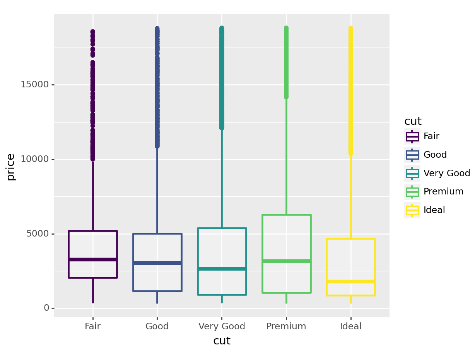Click the x-axis title "cut"
The height and width of the screenshot is (356, 475).
[x=222, y=341]
